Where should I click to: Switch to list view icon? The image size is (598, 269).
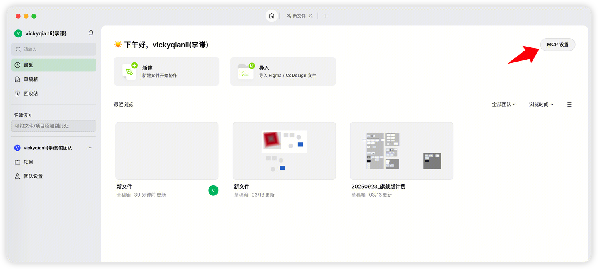point(569,105)
